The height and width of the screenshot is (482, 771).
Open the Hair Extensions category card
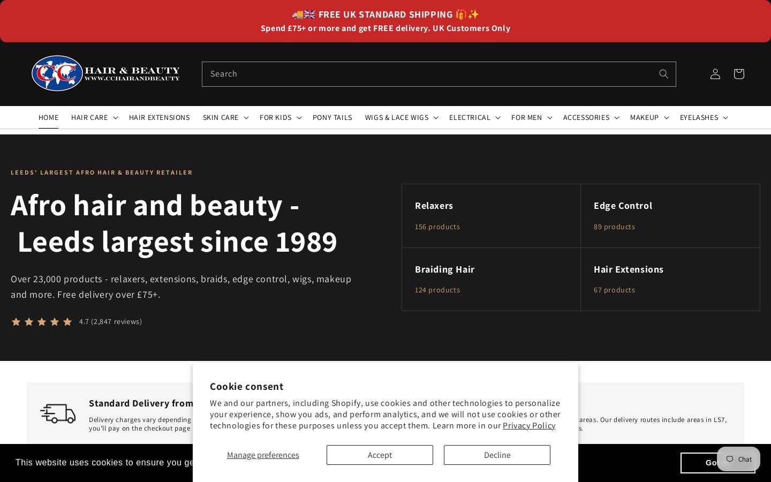click(670, 279)
